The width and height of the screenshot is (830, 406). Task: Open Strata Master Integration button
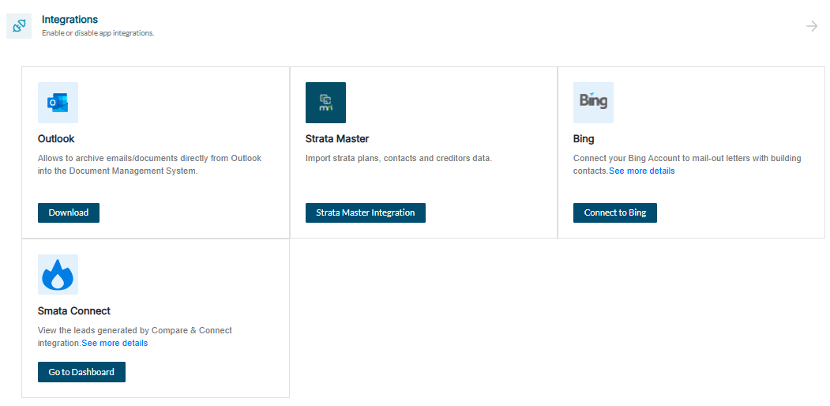pyautogui.click(x=365, y=212)
